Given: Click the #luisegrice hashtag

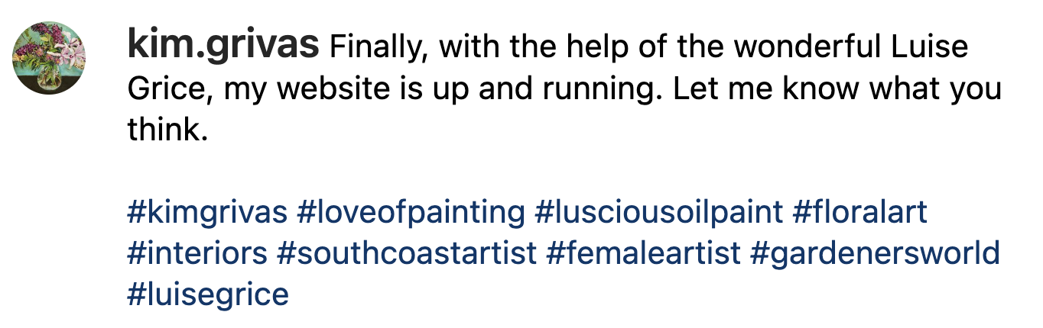Looking at the screenshot, I should tap(208, 294).
